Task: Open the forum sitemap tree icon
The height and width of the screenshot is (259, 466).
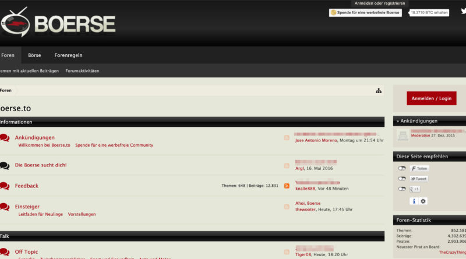Action: [x=378, y=91]
